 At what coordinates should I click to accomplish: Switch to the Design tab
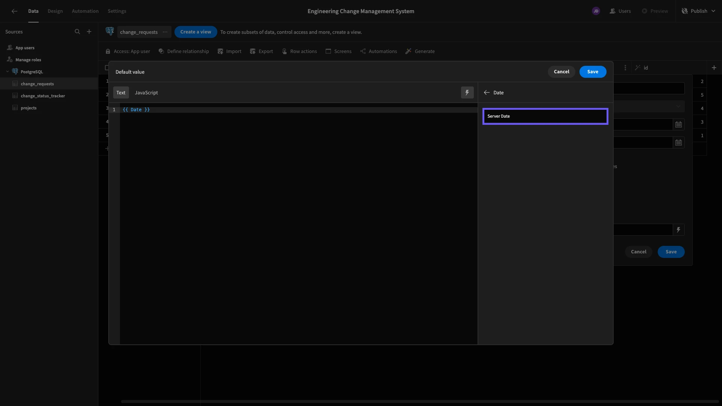[55, 11]
